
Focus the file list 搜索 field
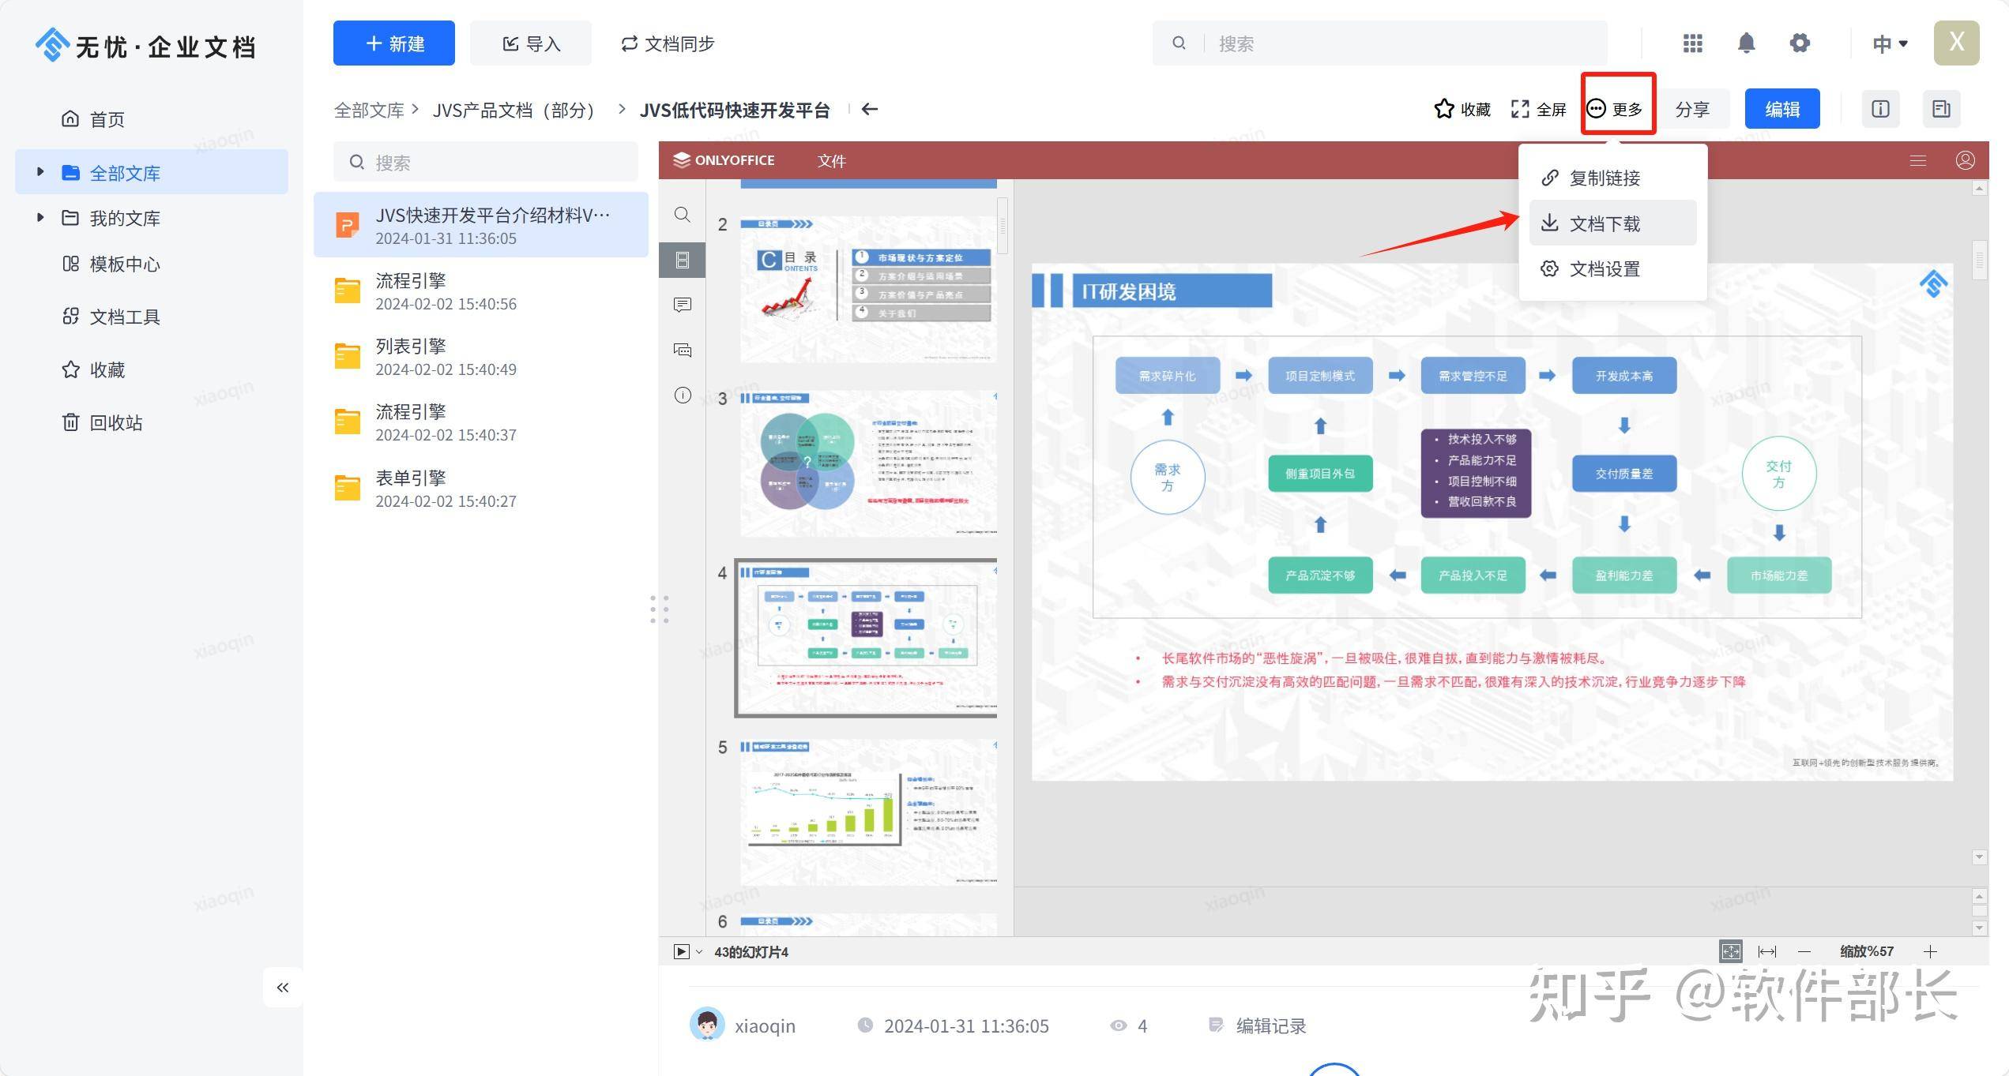tap(485, 162)
